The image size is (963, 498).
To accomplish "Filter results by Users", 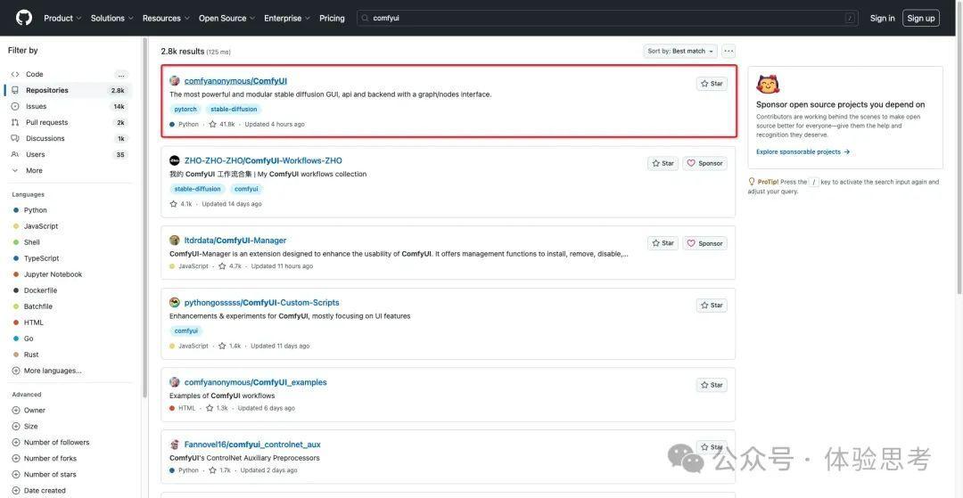I will point(69,154).
